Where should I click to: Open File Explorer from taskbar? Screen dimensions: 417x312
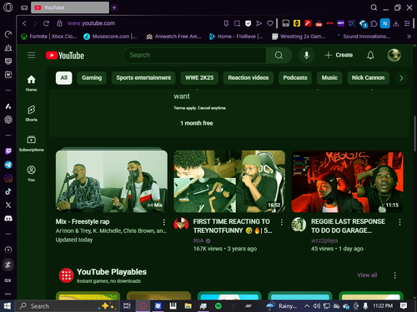188,306
